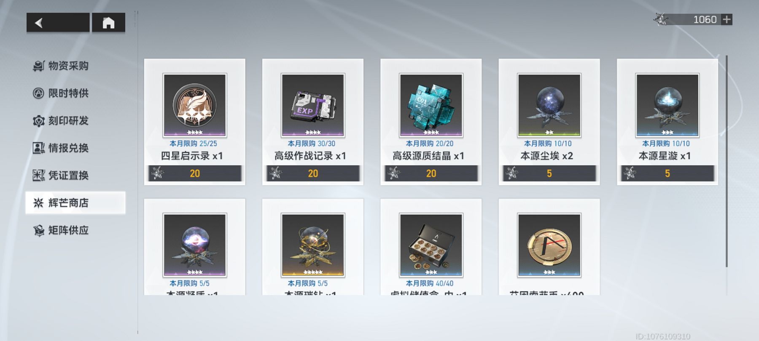The image size is (759, 341).
Task: Return to the home screen icon
Action: pos(108,23)
